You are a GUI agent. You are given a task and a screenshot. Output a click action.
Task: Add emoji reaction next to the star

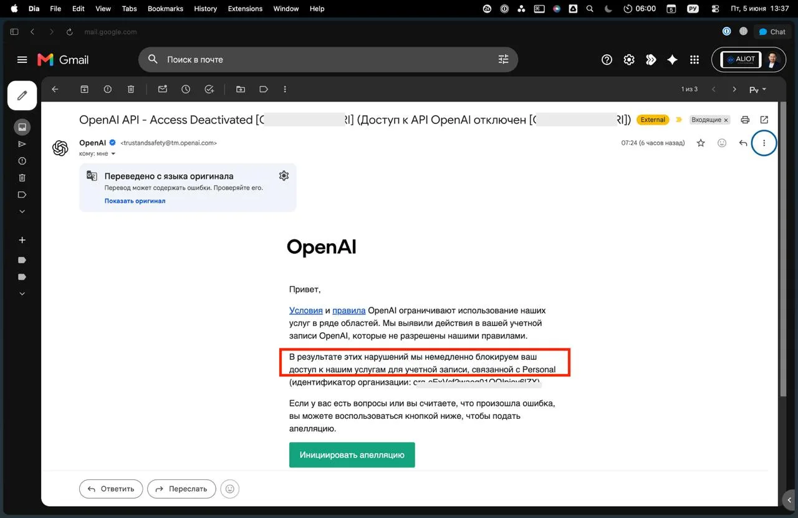click(722, 143)
